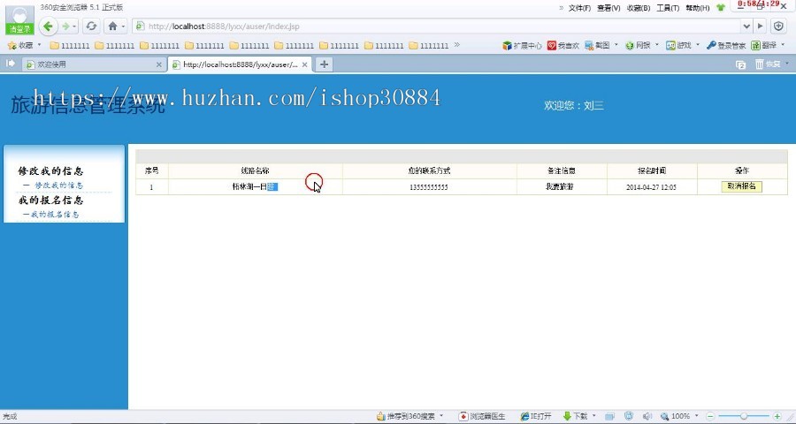Viewport: 796px width, 424px height.
Task: Expand the forward history dropdown arrow
Action: (74, 26)
